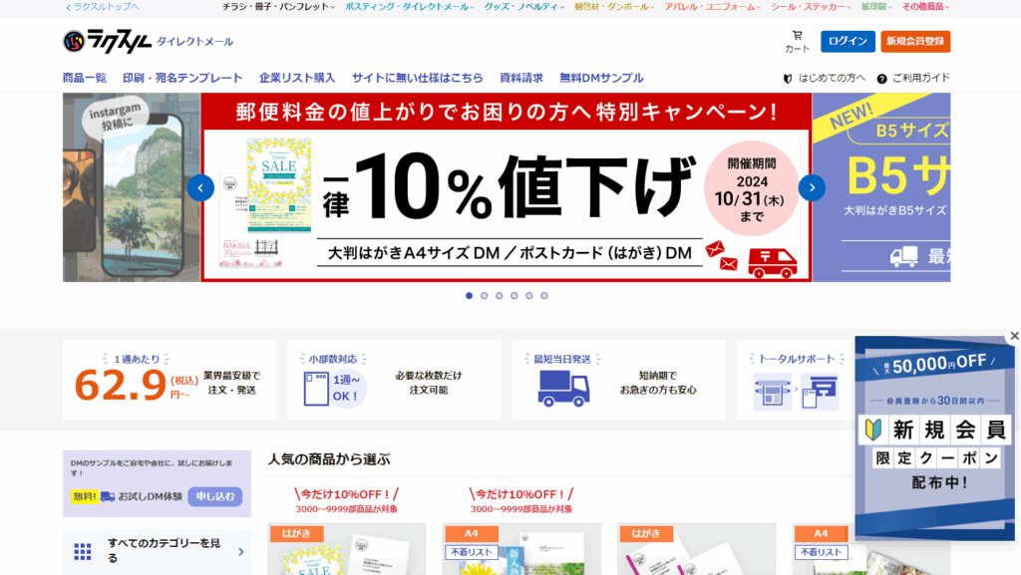
Task: Open 企業リスト購入 menu item
Action: click(296, 78)
